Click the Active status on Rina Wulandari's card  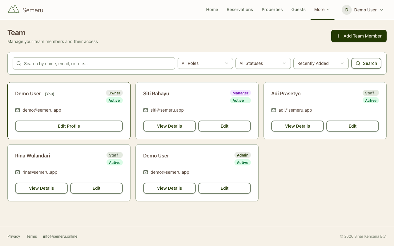coord(115,162)
